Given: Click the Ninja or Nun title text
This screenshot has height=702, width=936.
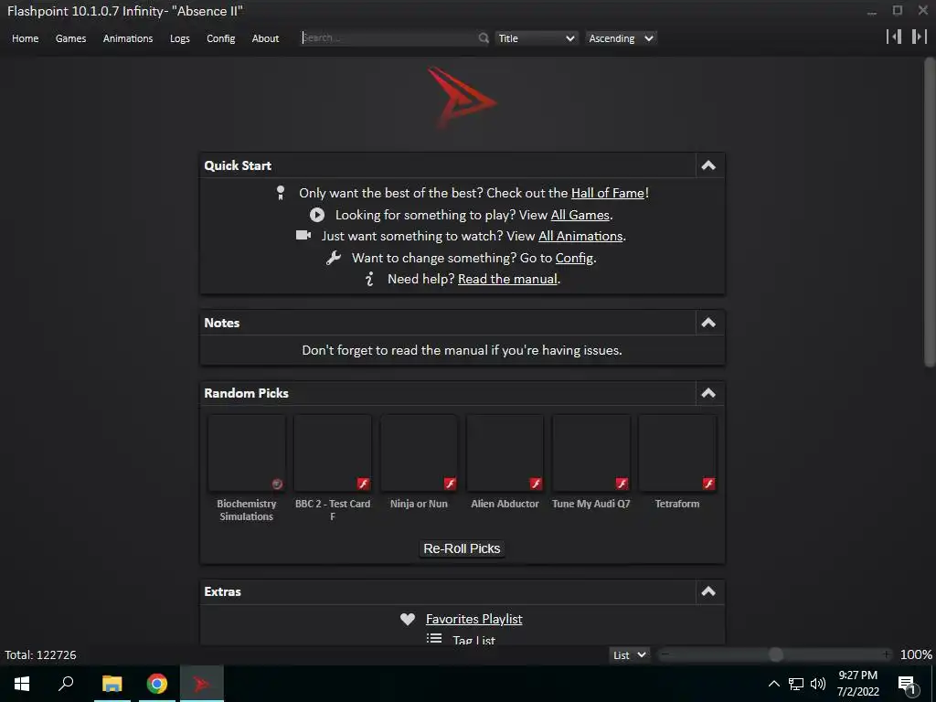Looking at the screenshot, I should 419,504.
